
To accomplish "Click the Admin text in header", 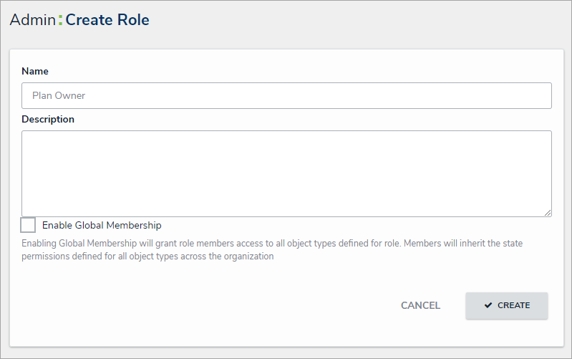I will [x=32, y=20].
